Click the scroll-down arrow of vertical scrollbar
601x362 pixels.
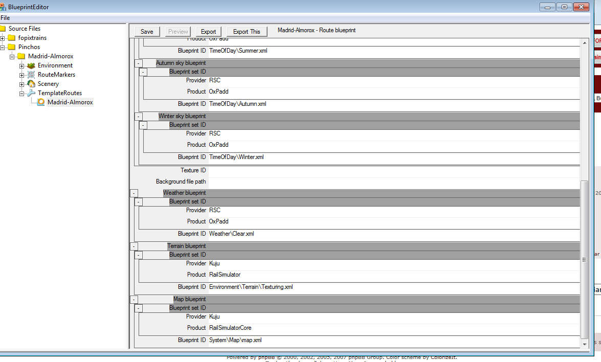[x=585, y=344]
